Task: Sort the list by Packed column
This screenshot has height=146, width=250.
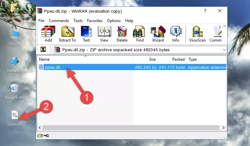Action: 172,59
